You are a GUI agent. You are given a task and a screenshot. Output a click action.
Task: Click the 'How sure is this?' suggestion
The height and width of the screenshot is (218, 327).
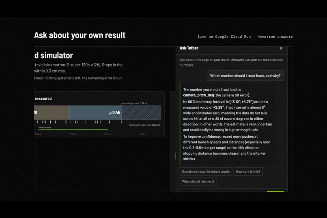click(248, 171)
